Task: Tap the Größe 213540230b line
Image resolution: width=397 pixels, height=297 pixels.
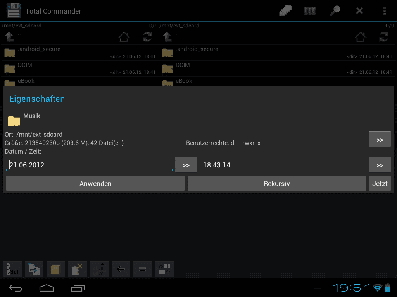Action: 64,143
